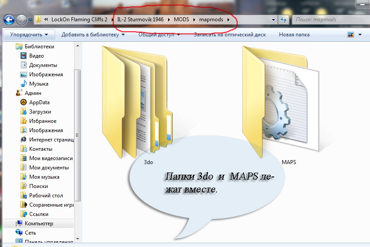Open the address bar history dropdown
The image size is (370, 247).
[x=273, y=20]
